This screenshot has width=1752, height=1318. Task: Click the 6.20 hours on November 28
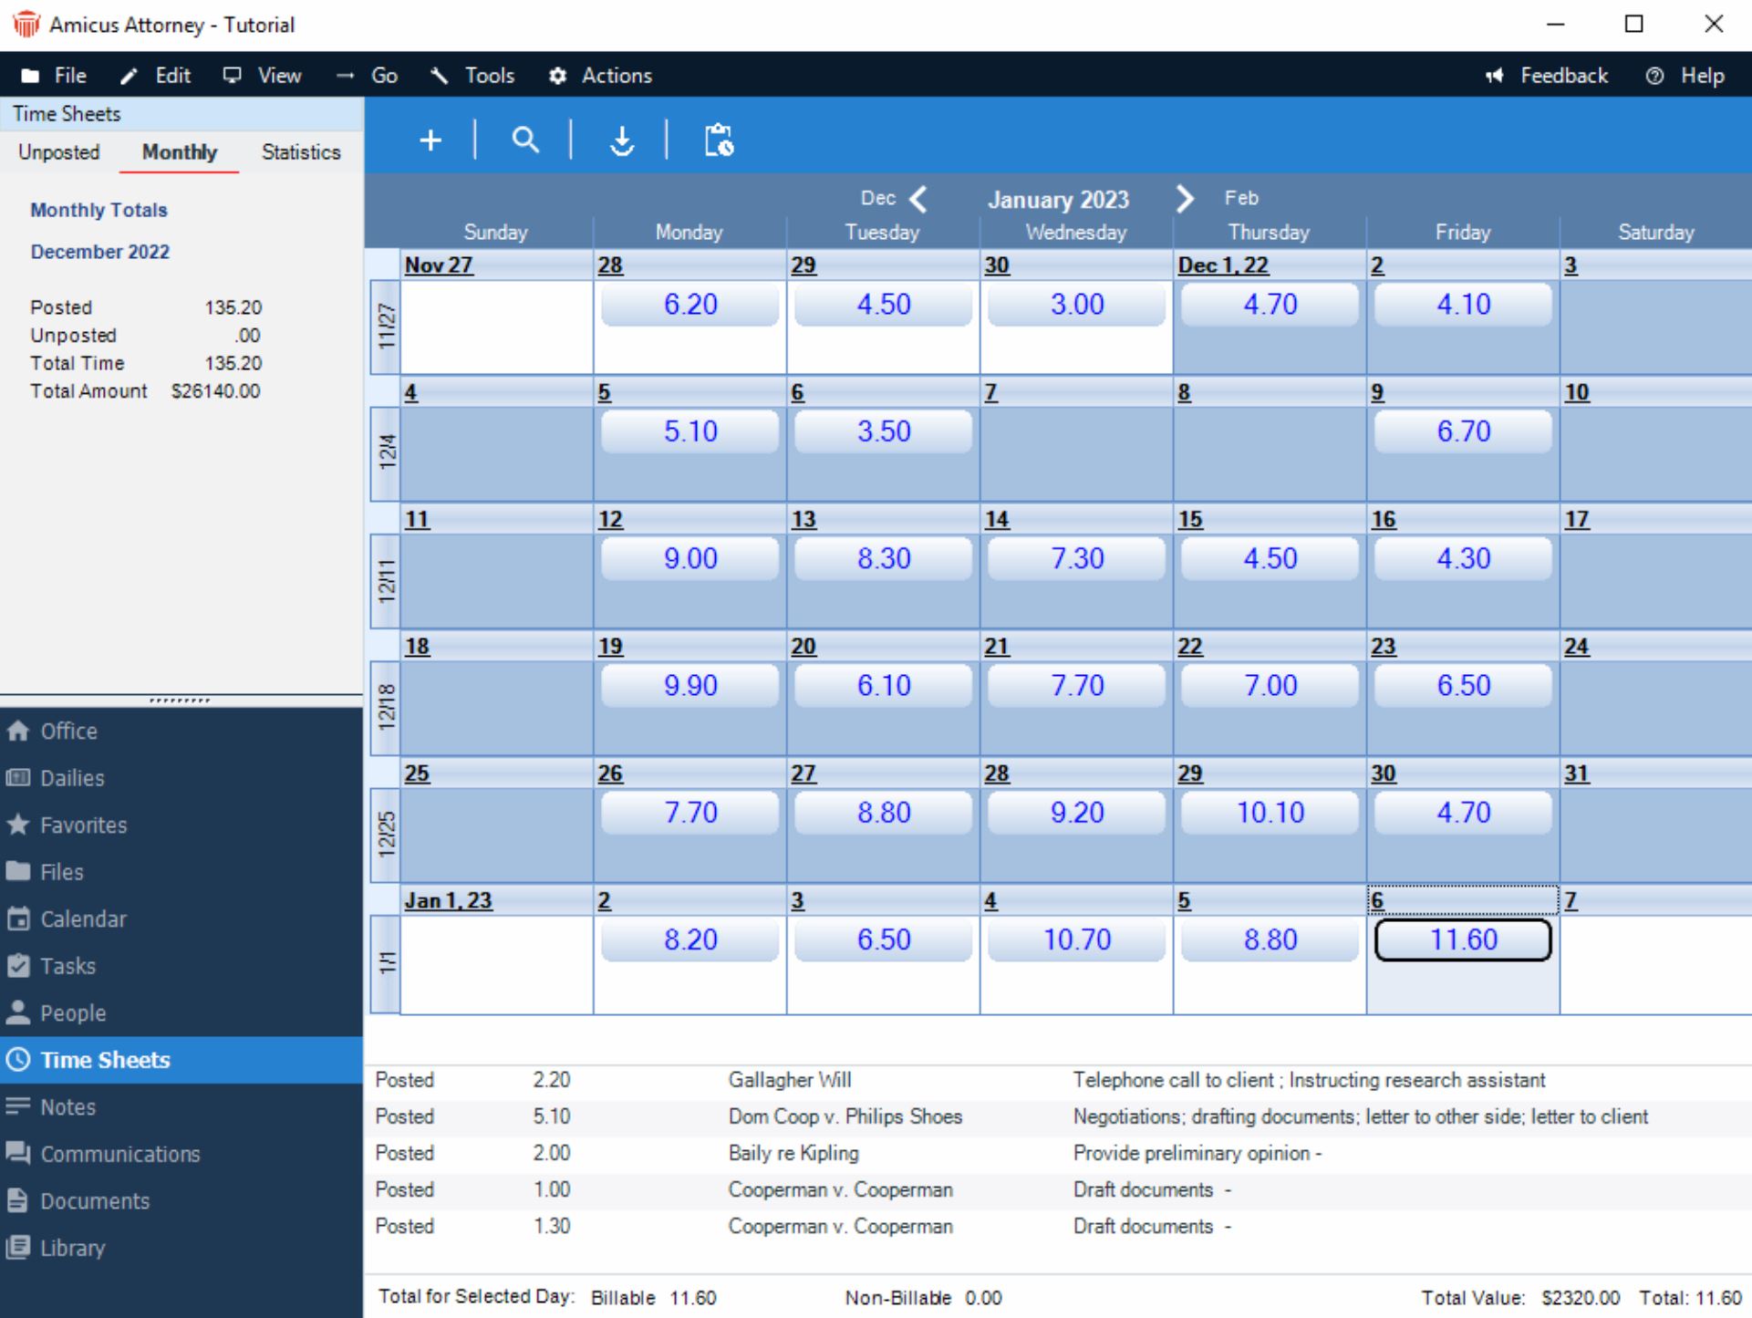[x=690, y=304]
